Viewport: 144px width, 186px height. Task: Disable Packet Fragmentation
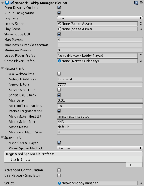[x=59, y=111]
